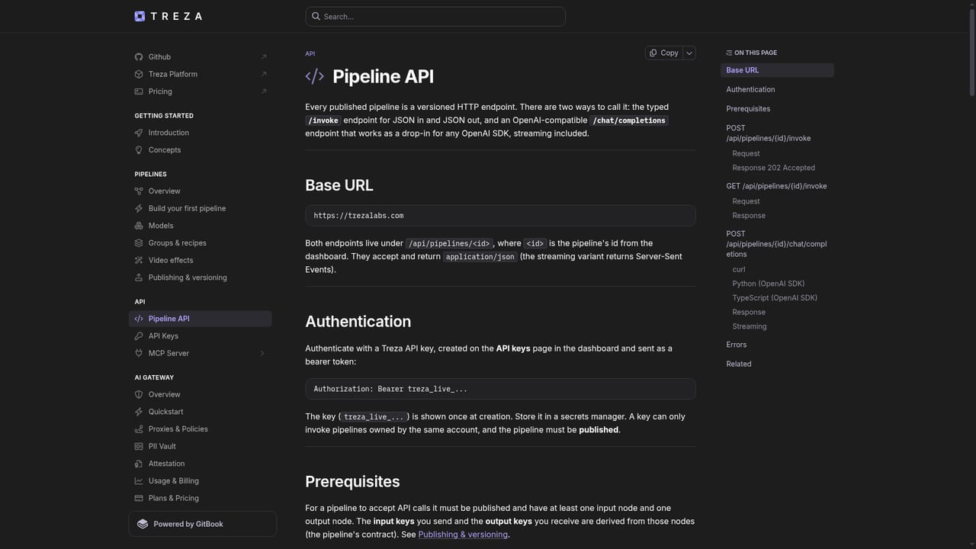Click the Concepts lightbulb icon
The image size is (976, 549).
coord(139,150)
